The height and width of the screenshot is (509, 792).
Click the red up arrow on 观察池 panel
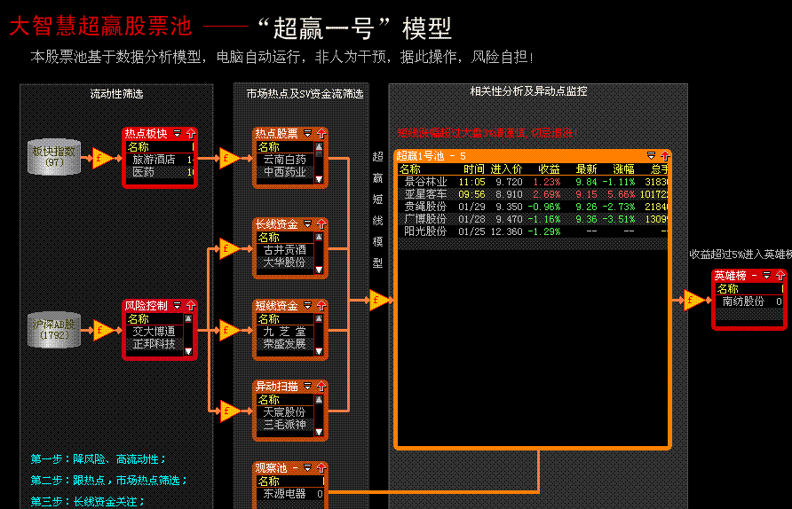(x=321, y=468)
